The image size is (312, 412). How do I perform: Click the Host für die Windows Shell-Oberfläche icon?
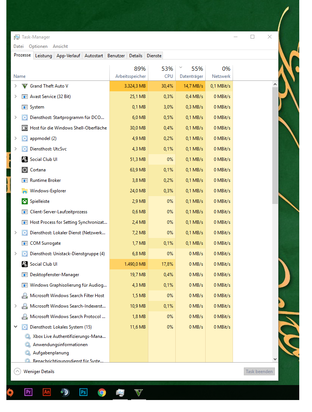pos(24,128)
